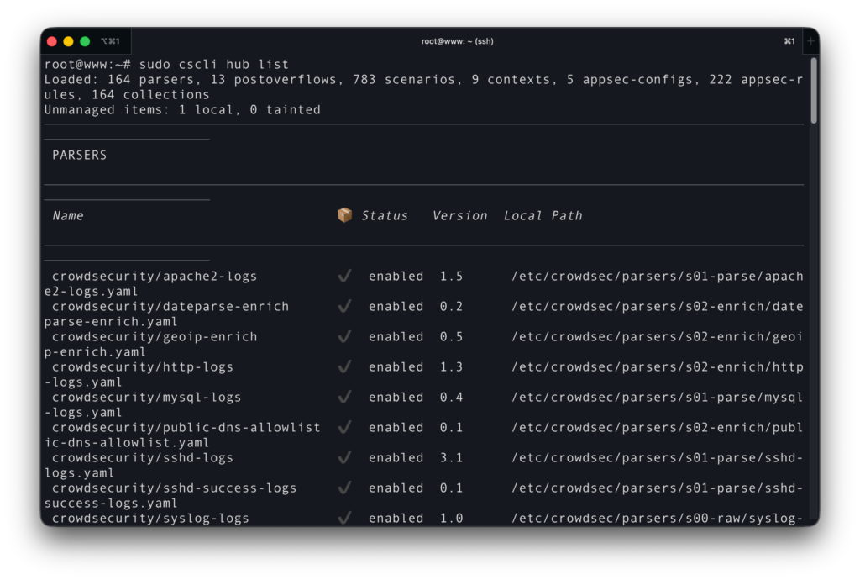Click the dateparse-enrich local path text

point(657,306)
